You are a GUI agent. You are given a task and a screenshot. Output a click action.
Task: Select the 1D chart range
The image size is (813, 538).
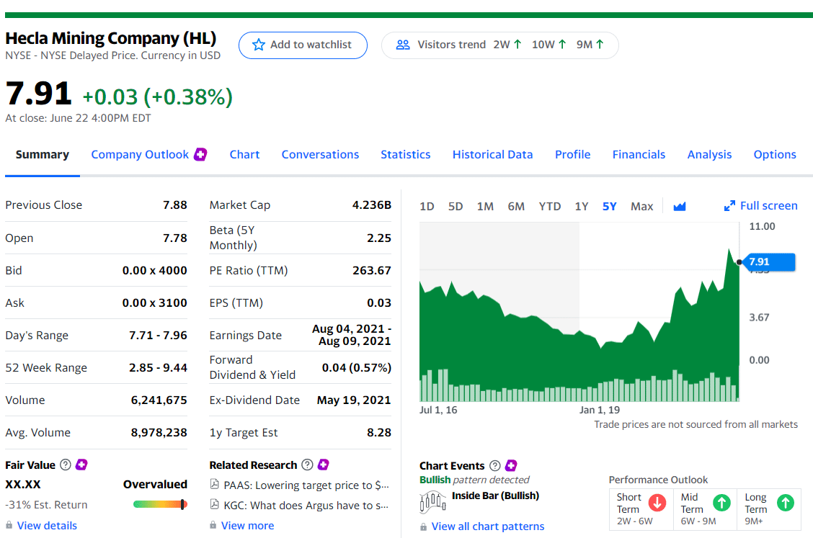point(427,206)
